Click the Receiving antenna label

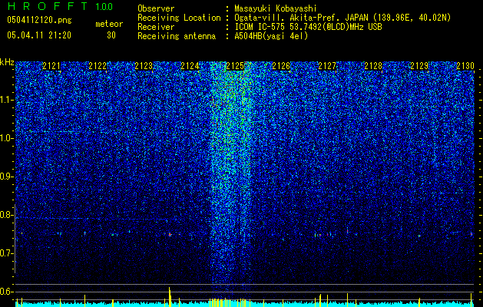click(177, 36)
